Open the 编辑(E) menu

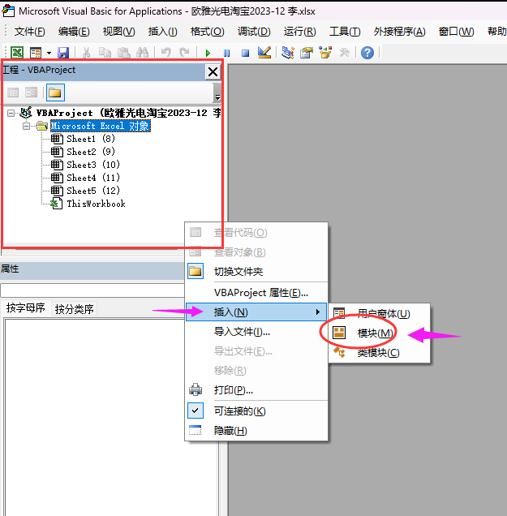coord(74,32)
